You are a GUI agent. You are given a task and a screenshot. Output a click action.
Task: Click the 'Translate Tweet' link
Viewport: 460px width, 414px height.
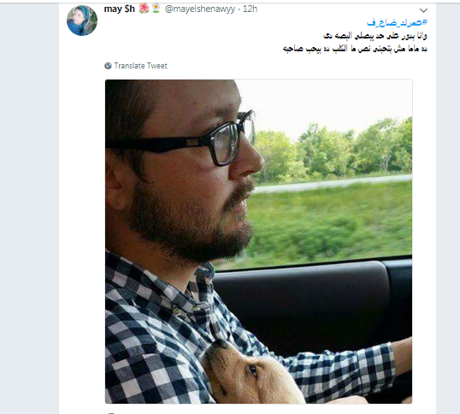coord(140,66)
